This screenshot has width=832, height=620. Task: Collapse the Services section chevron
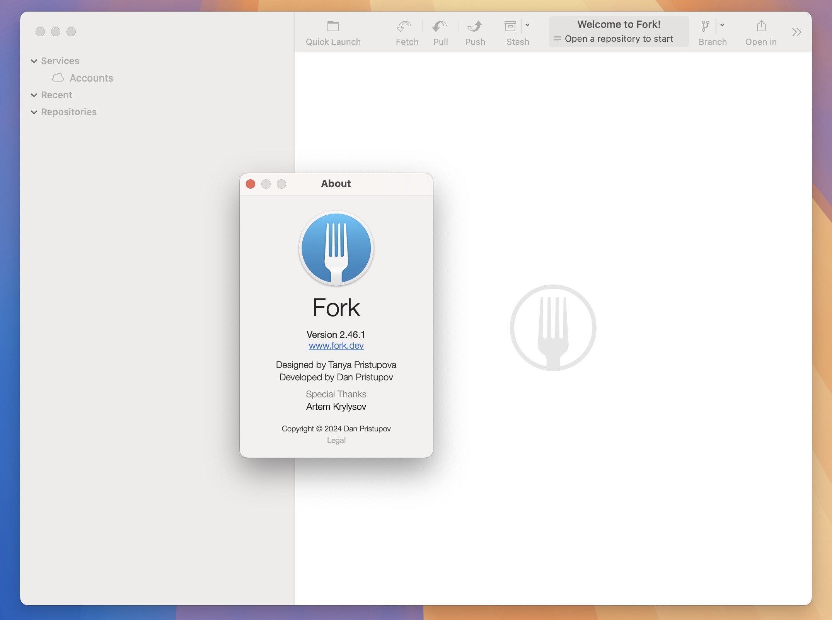[34, 61]
